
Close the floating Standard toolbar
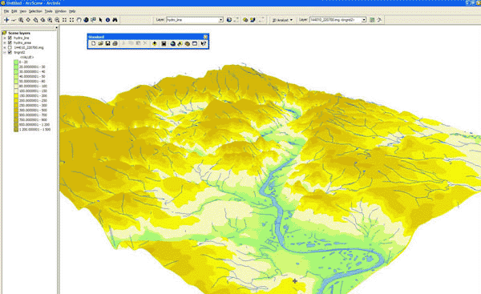(x=205, y=37)
